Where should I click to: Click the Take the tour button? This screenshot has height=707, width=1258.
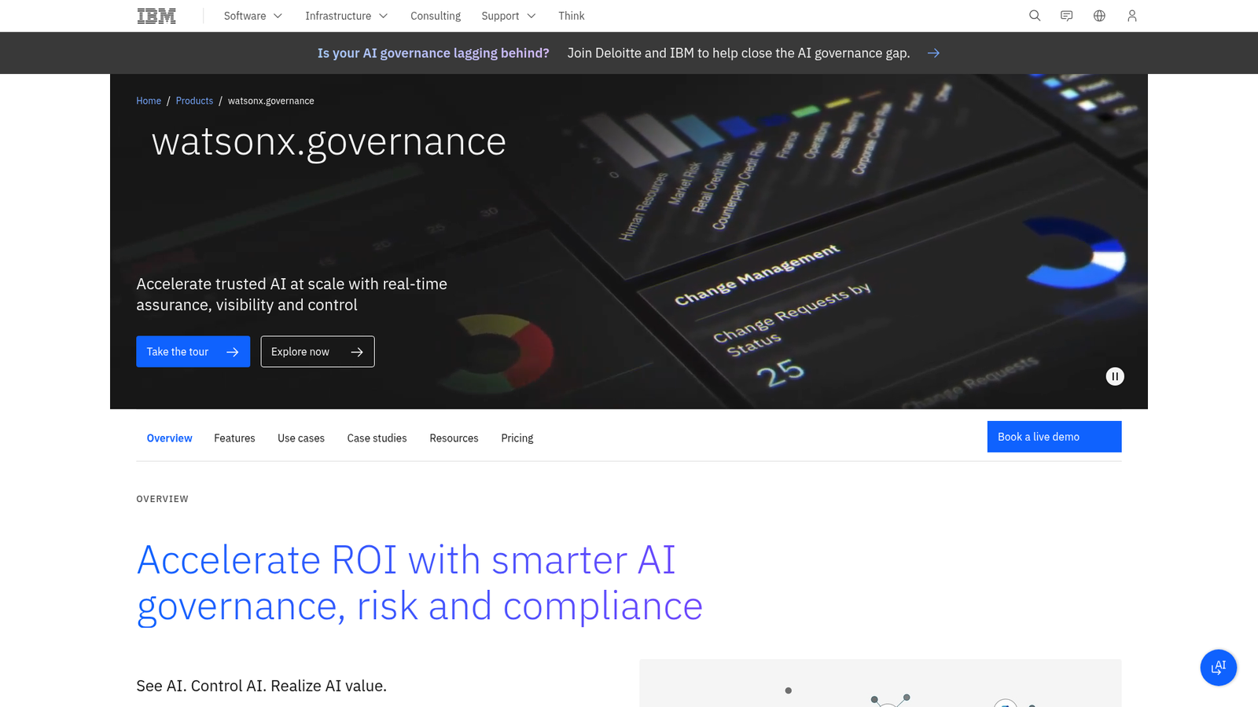(193, 352)
